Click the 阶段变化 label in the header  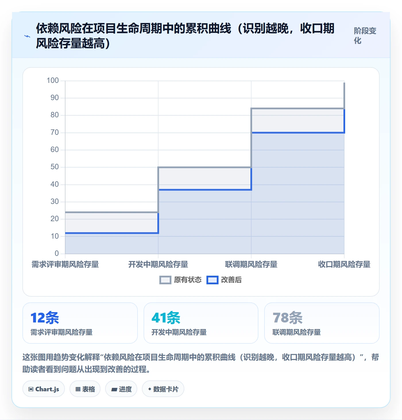click(x=365, y=36)
